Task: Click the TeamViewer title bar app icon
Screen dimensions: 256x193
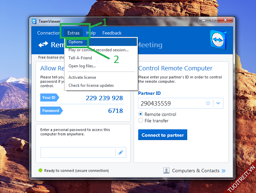Action: pos(34,21)
